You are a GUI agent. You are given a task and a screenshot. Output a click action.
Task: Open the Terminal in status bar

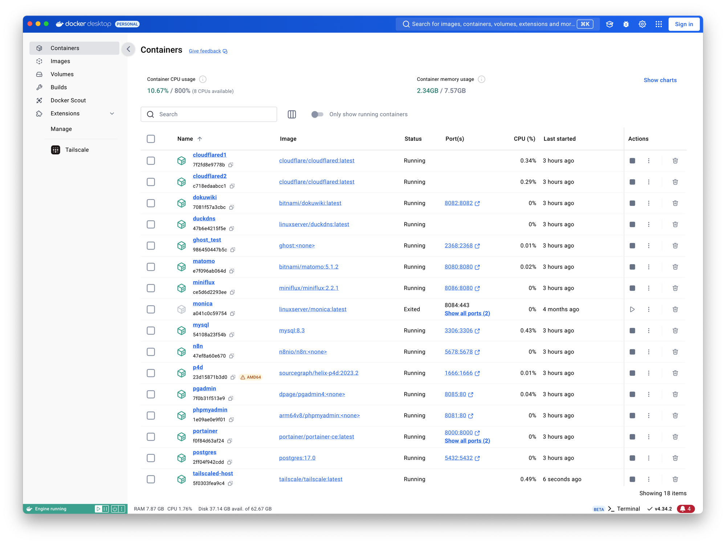[624, 509]
